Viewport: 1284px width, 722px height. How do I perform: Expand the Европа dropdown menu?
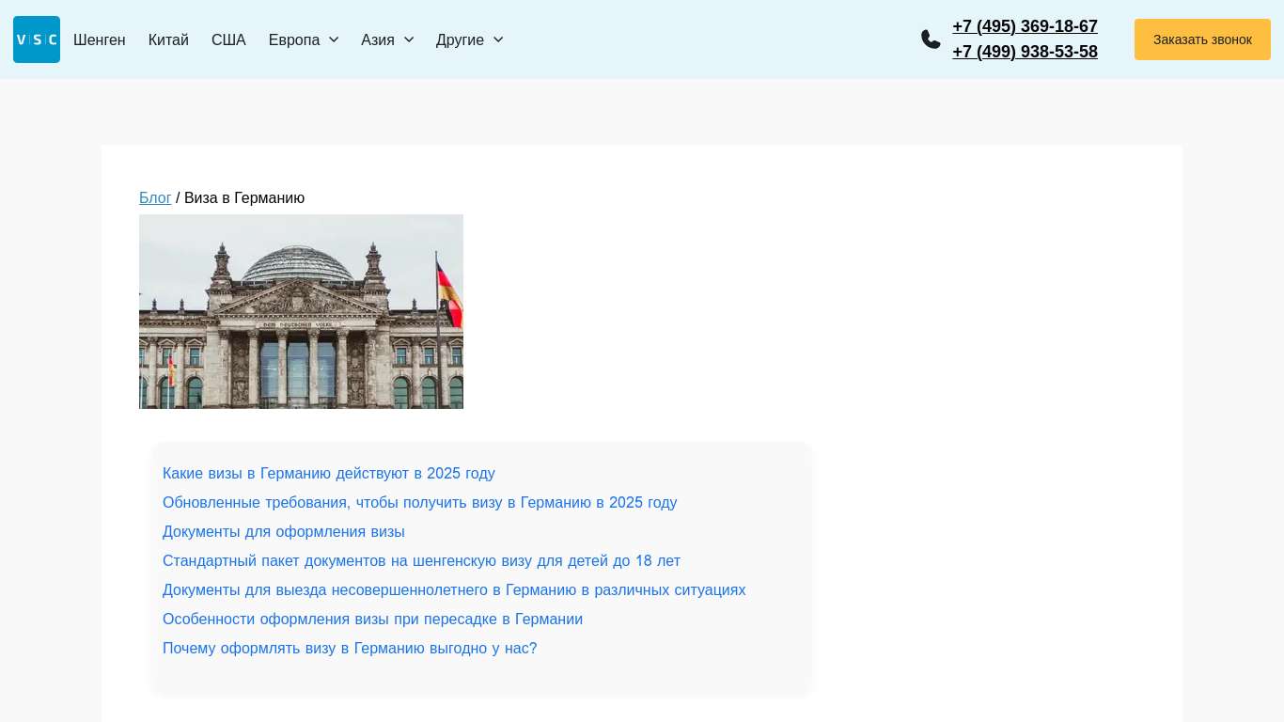(x=304, y=39)
